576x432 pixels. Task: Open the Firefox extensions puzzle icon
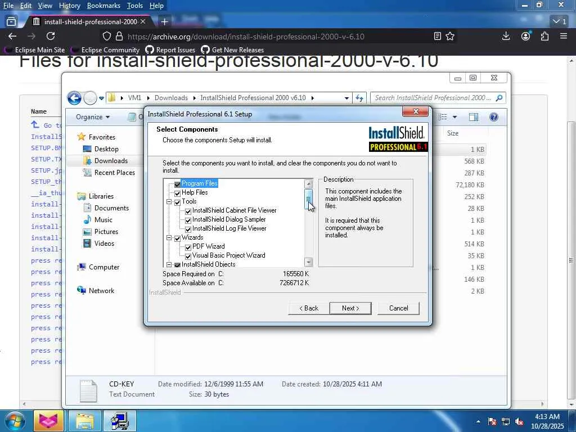544,36
